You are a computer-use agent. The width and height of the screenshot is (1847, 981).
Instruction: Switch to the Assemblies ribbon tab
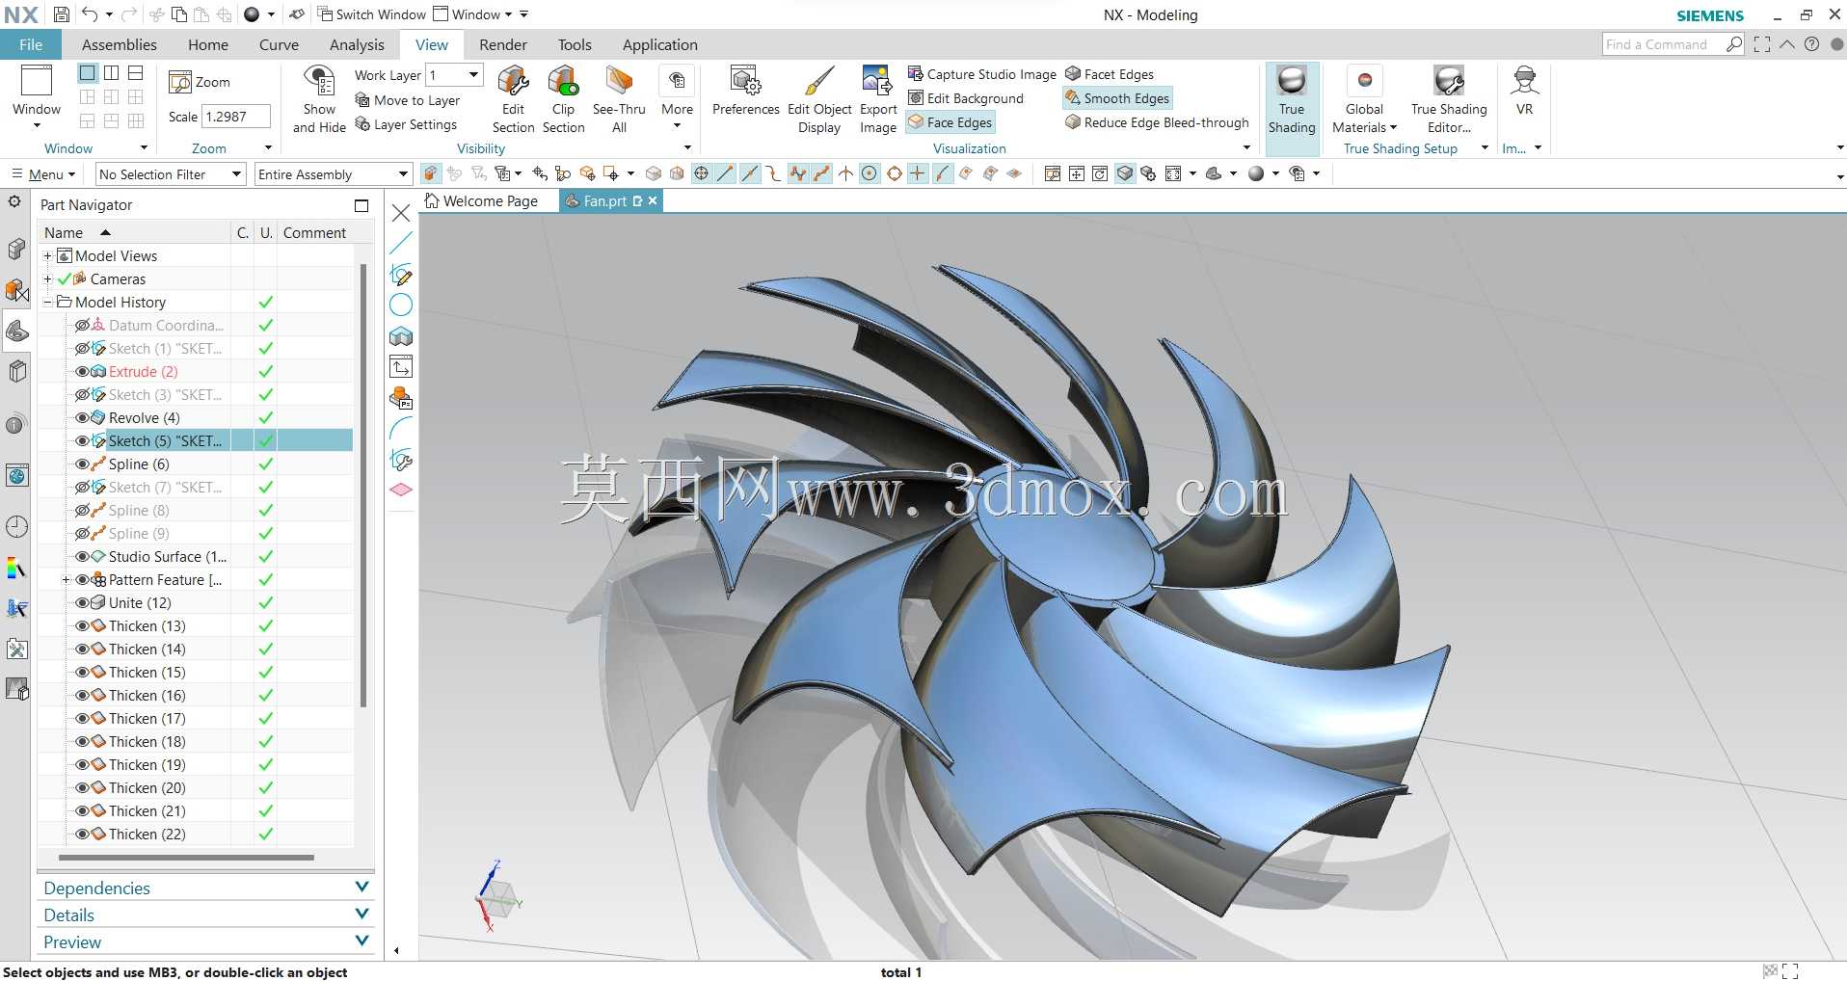pos(120,44)
